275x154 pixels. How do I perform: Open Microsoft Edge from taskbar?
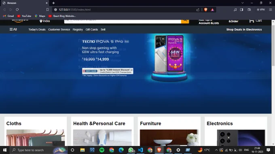121,150
